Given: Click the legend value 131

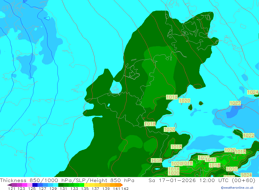Looking at the screenshot, I should (x=63, y=188).
